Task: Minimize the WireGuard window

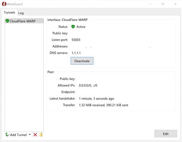Action: click(150, 4)
